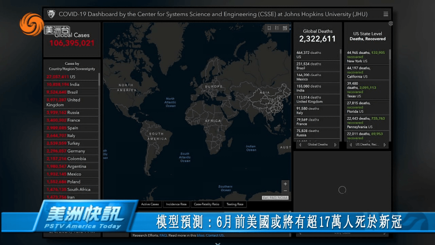Image resolution: width=435 pixels, height=245 pixels.
Task: Switch to Testing Rate map tab
Action: [235, 204]
